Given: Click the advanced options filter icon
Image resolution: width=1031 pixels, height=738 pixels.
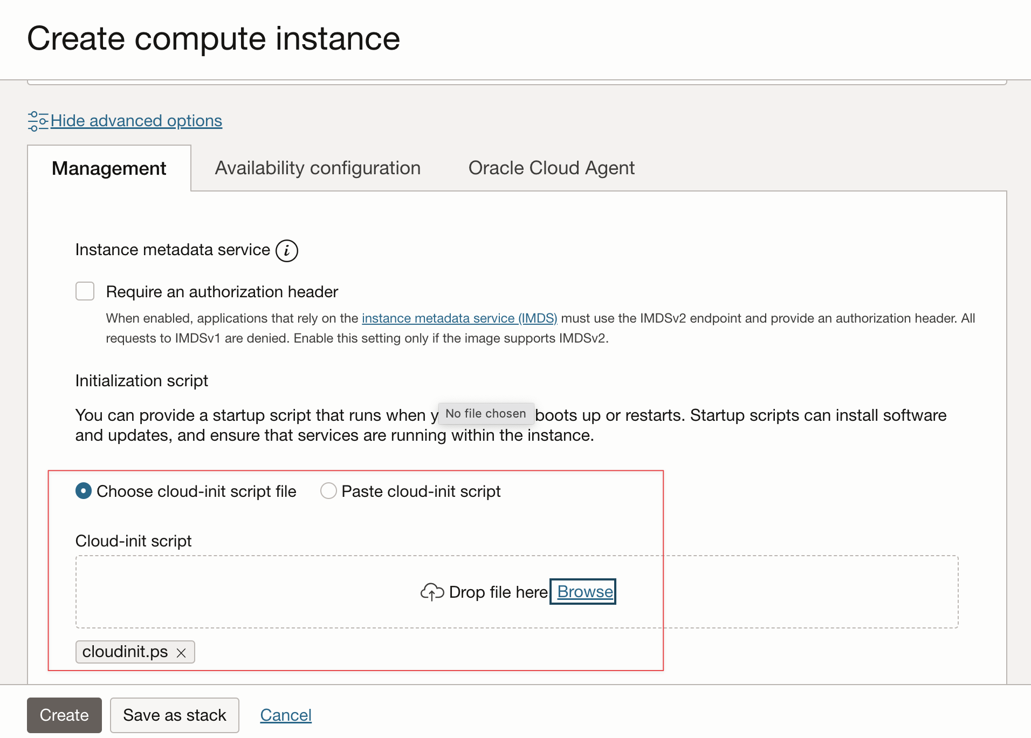Looking at the screenshot, I should [38, 121].
